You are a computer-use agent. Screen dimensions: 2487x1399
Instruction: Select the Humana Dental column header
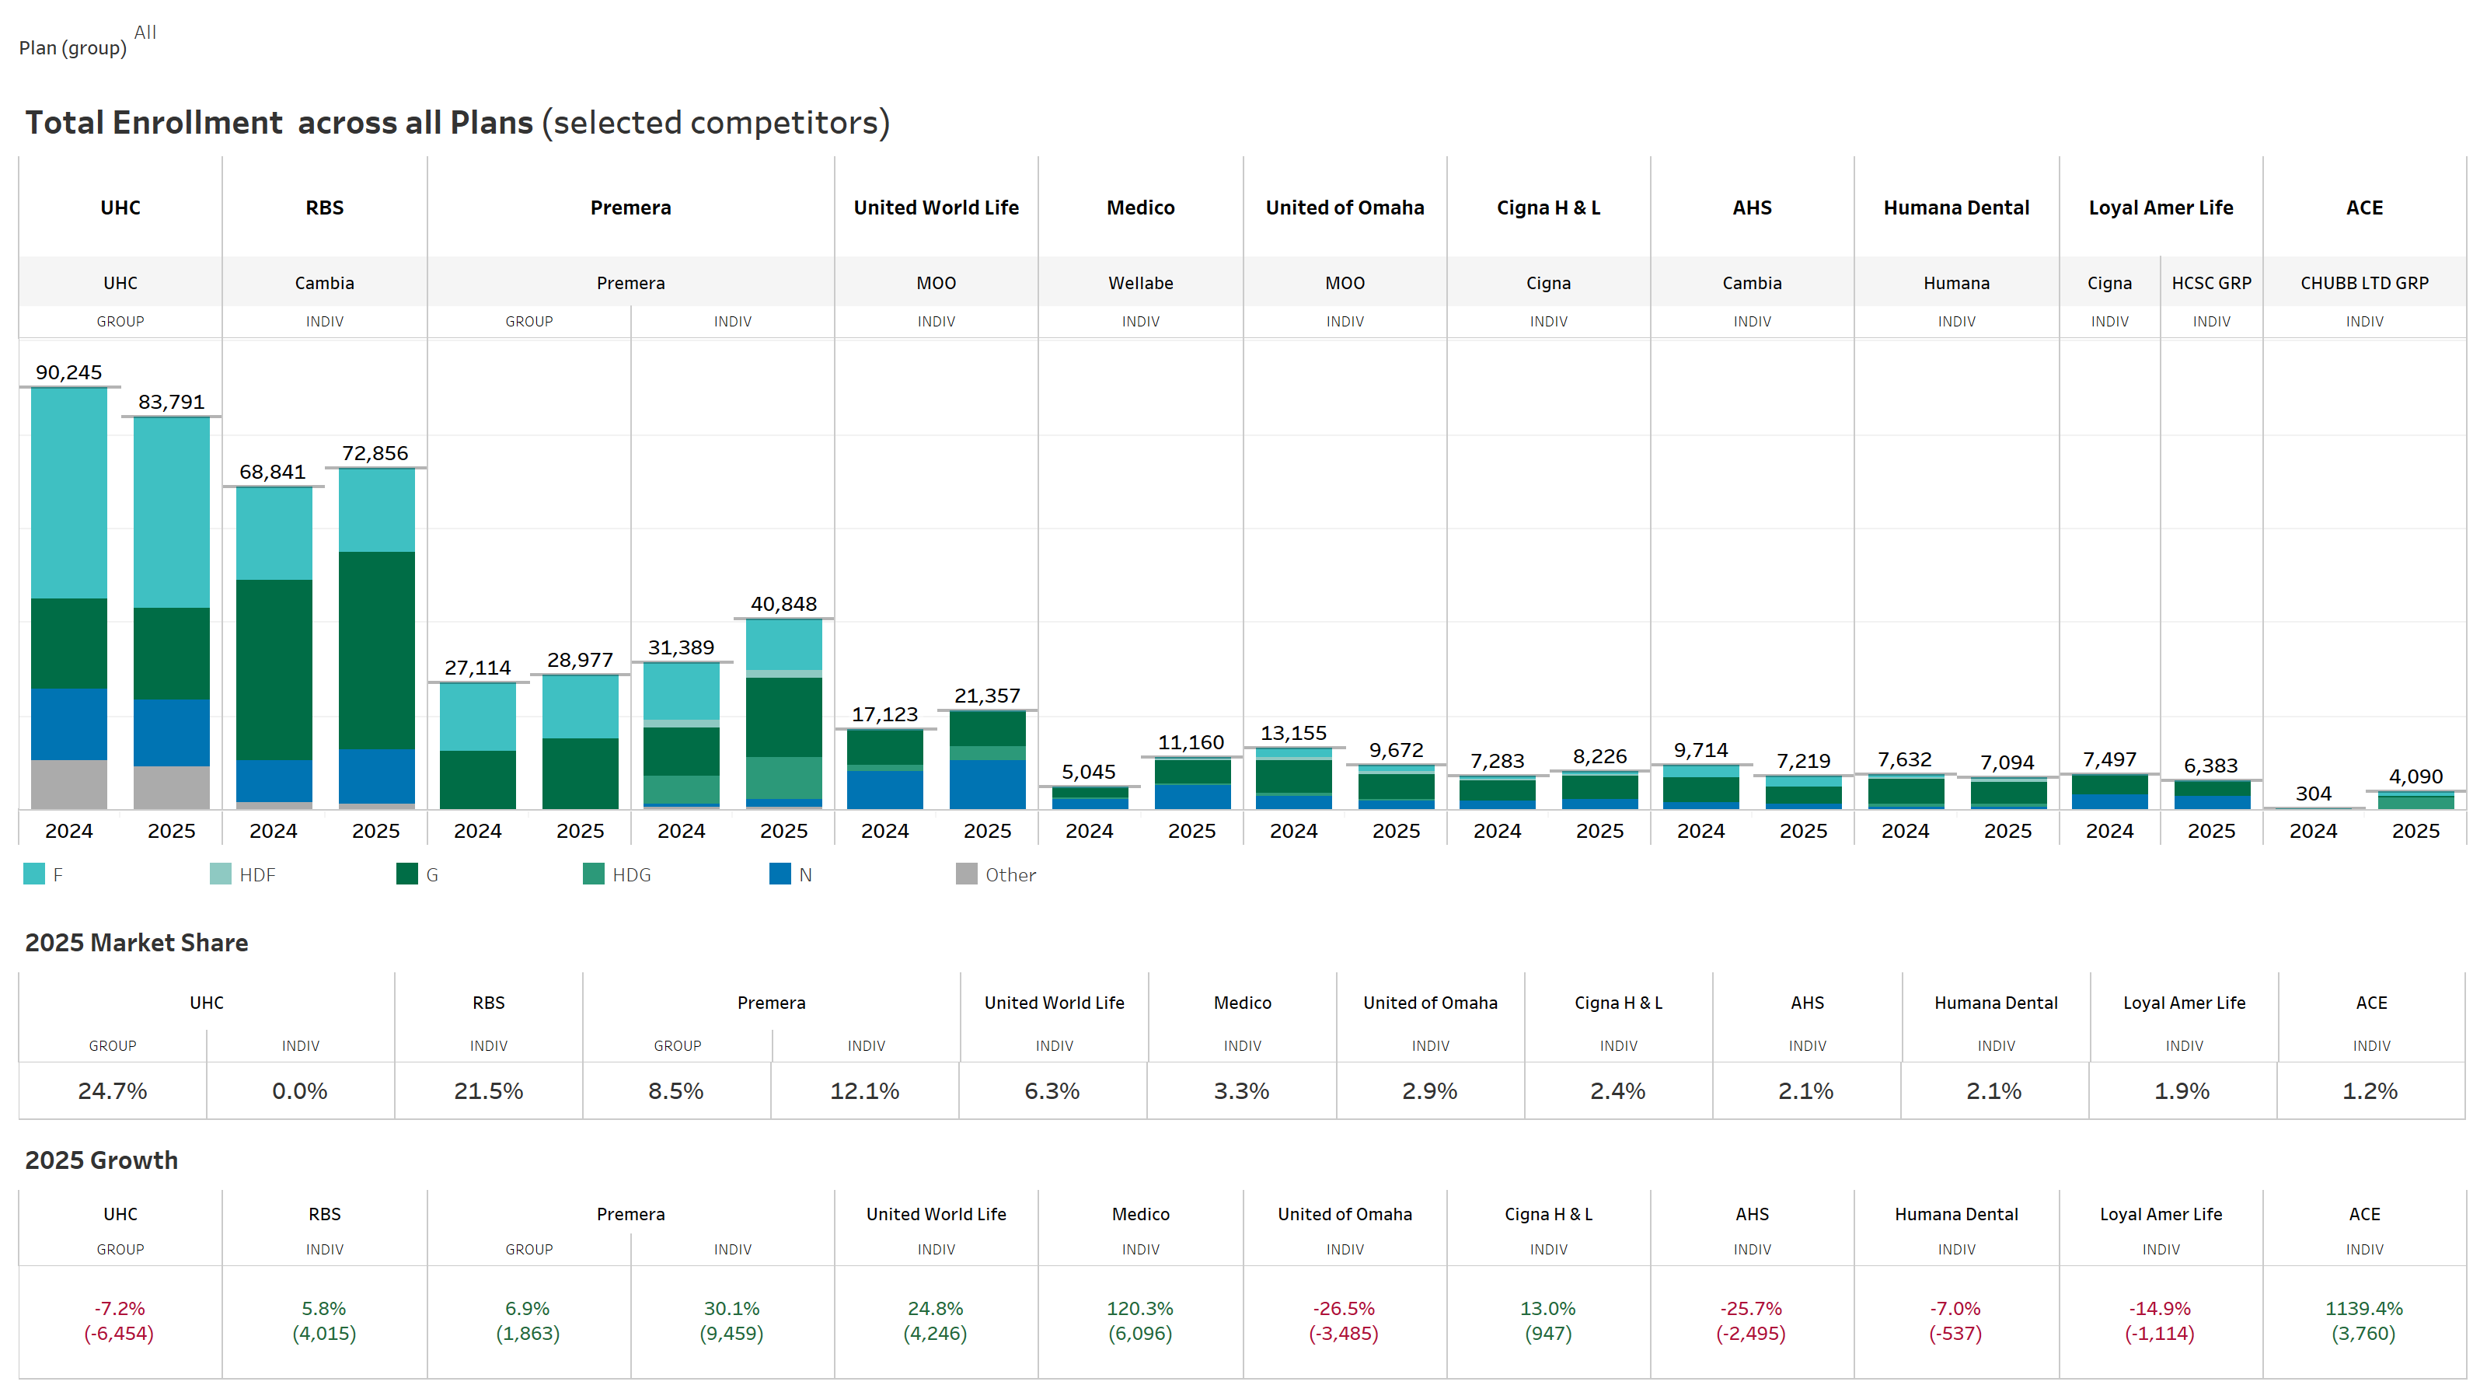tap(1956, 208)
